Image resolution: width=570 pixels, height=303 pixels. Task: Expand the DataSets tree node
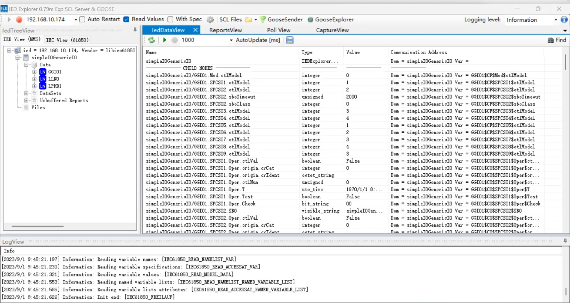[x=26, y=93]
